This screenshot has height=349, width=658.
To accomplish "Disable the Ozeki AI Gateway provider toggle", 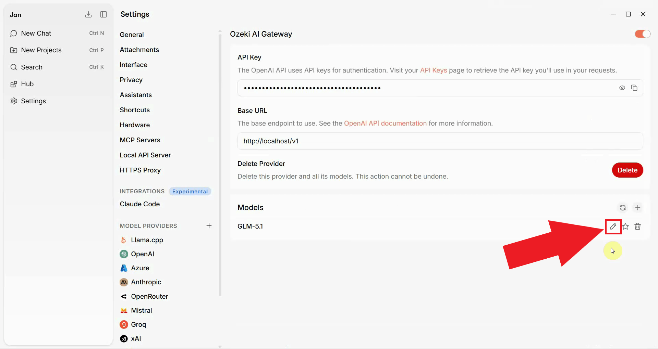I will (x=642, y=34).
